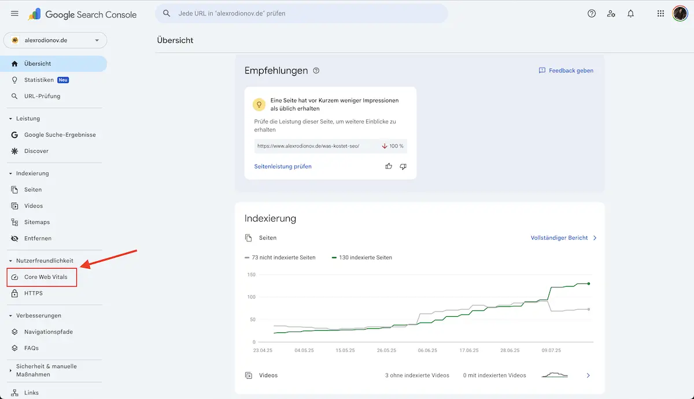Open the Entfernen page
Image resolution: width=694 pixels, height=399 pixels.
(x=54, y=239)
